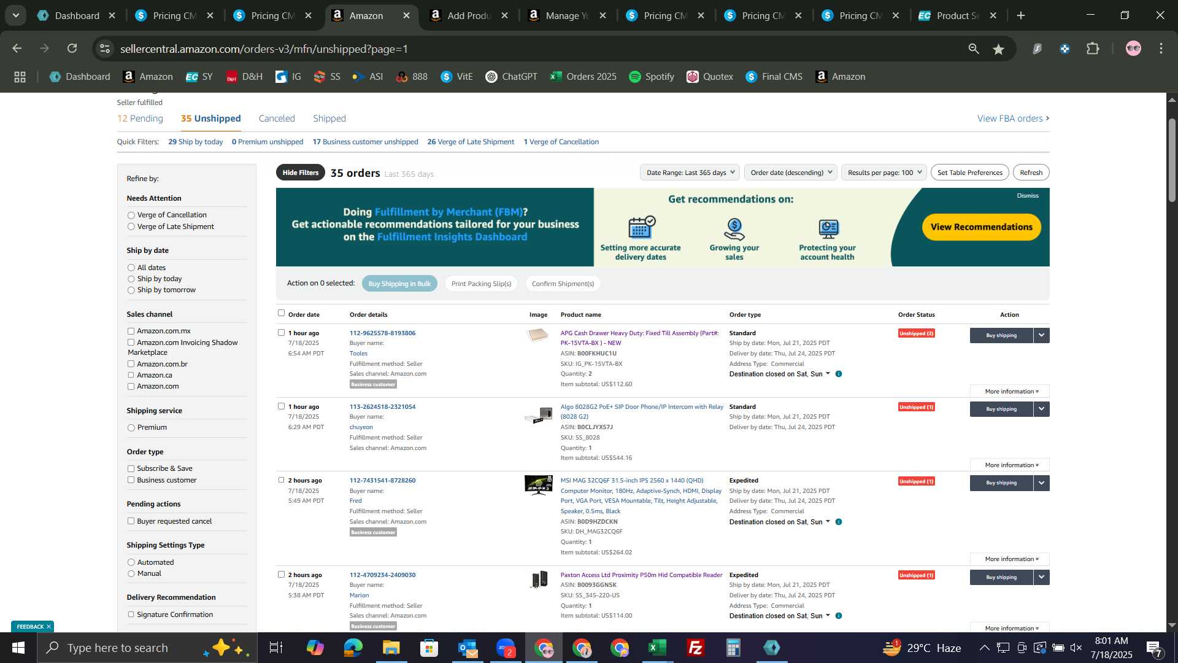Click the browser back arrow
Image resolution: width=1178 pixels, height=663 pixels.
[17, 48]
